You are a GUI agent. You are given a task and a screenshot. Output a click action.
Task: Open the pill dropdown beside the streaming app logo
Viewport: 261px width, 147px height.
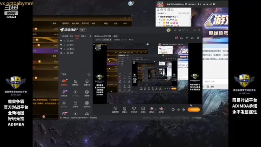coord(83,30)
